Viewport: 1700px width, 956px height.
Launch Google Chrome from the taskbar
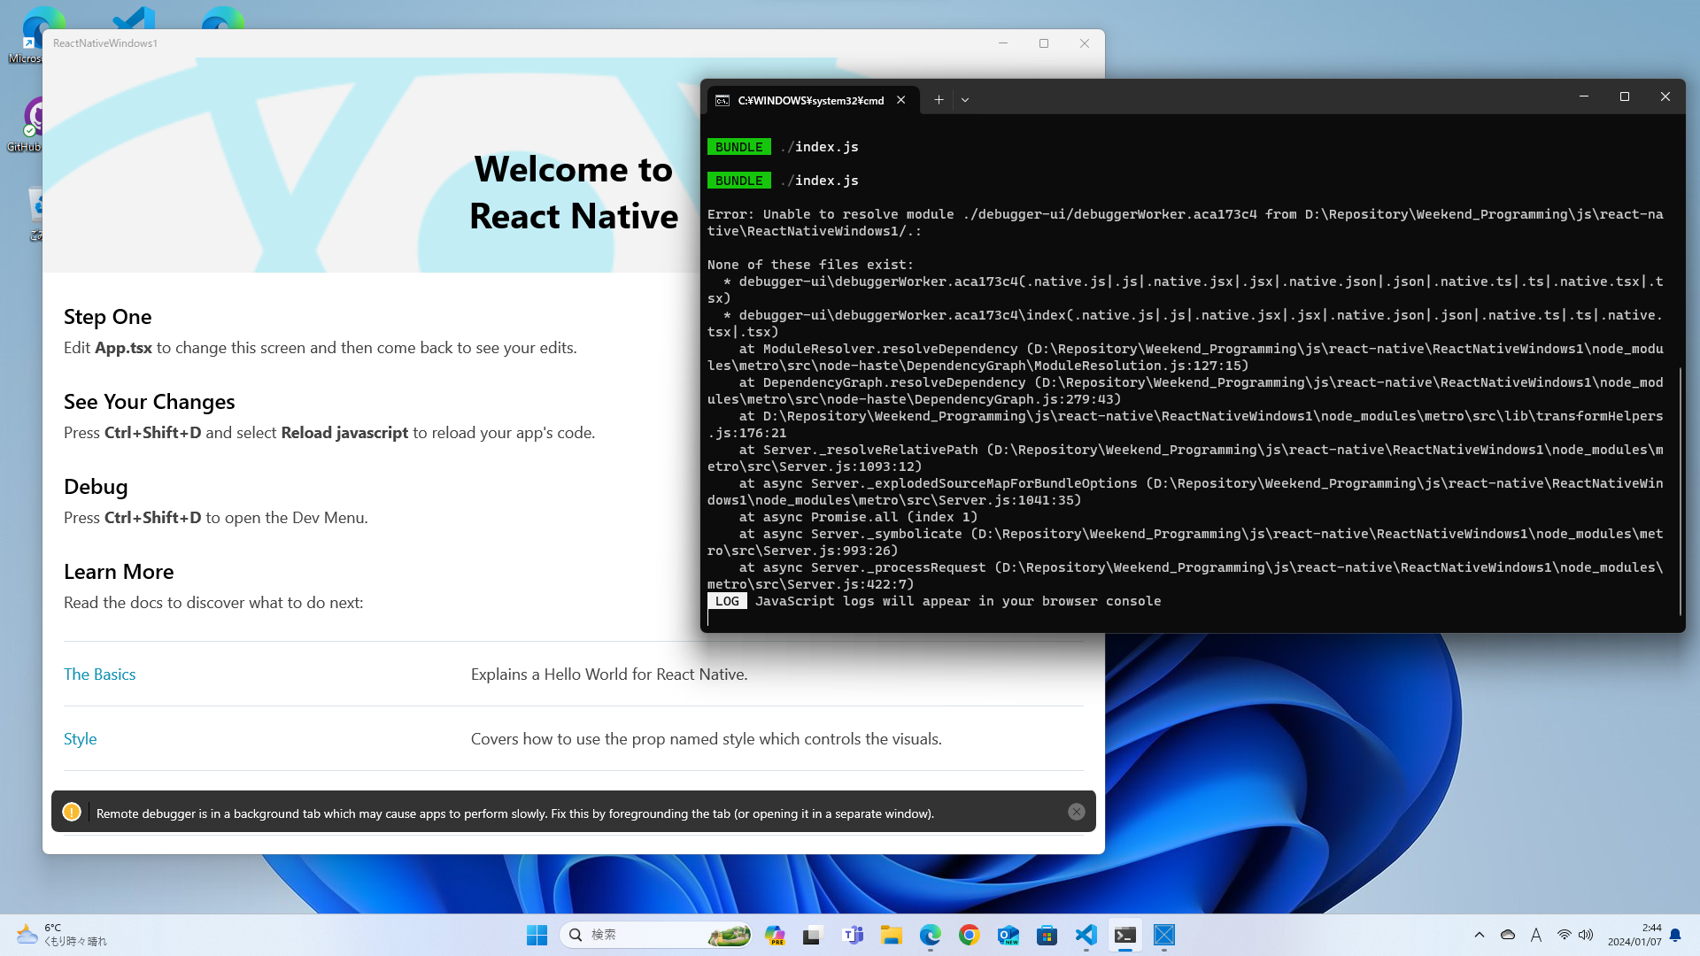tap(970, 935)
